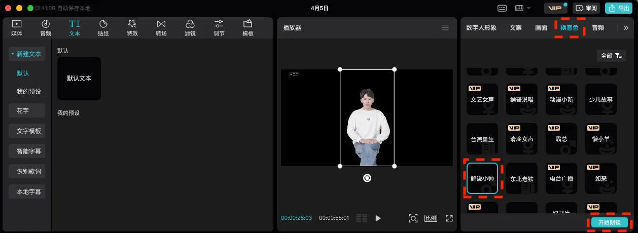Viewport: 638px width, 233px height.
Task: Select the 猴哥说唱 voice
Action: (x=522, y=99)
